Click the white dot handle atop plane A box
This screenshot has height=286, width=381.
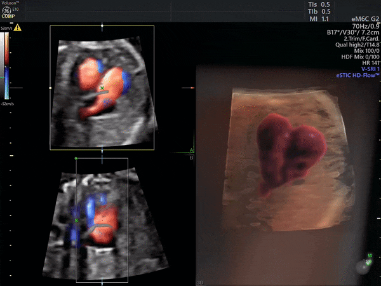102,25
